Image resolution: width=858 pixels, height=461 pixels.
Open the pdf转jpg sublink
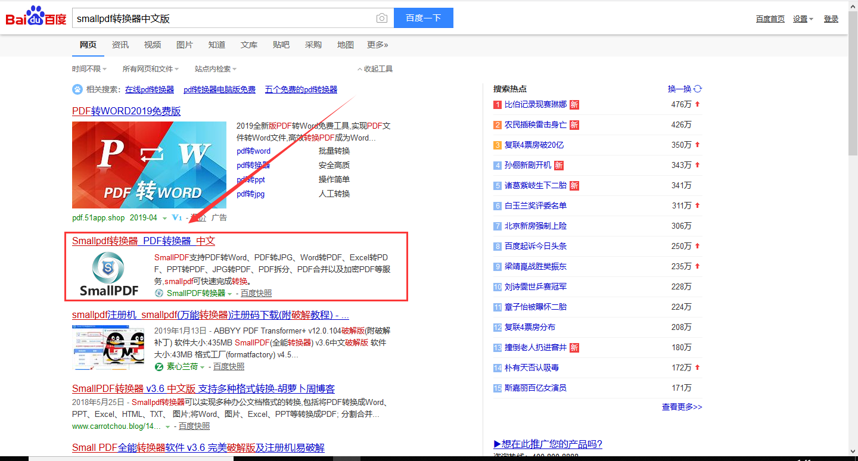pos(250,194)
